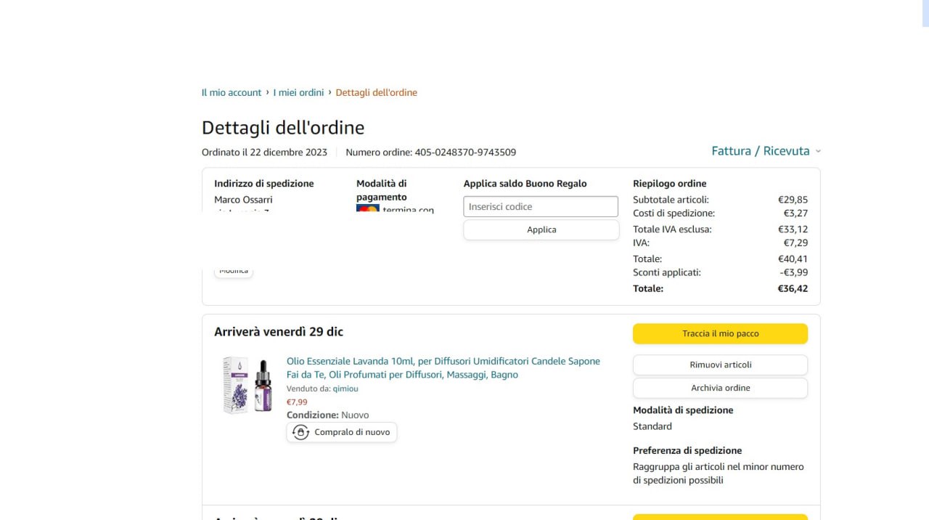Screen dimensions: 929x520
Task: Click the buy-again circular arrow icon
Action: (300, 432)
